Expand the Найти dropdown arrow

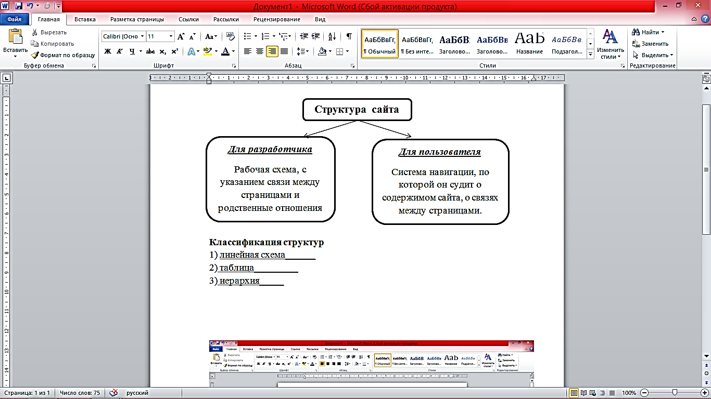(663, 32)
